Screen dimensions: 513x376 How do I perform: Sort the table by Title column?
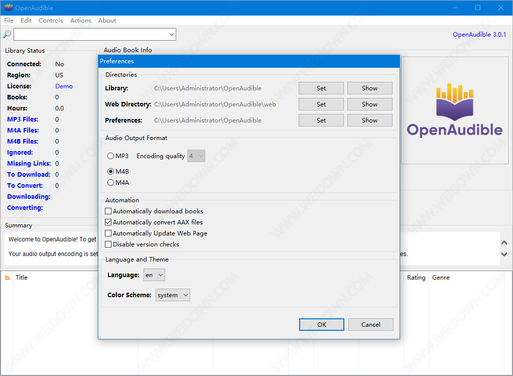(21, 278)
